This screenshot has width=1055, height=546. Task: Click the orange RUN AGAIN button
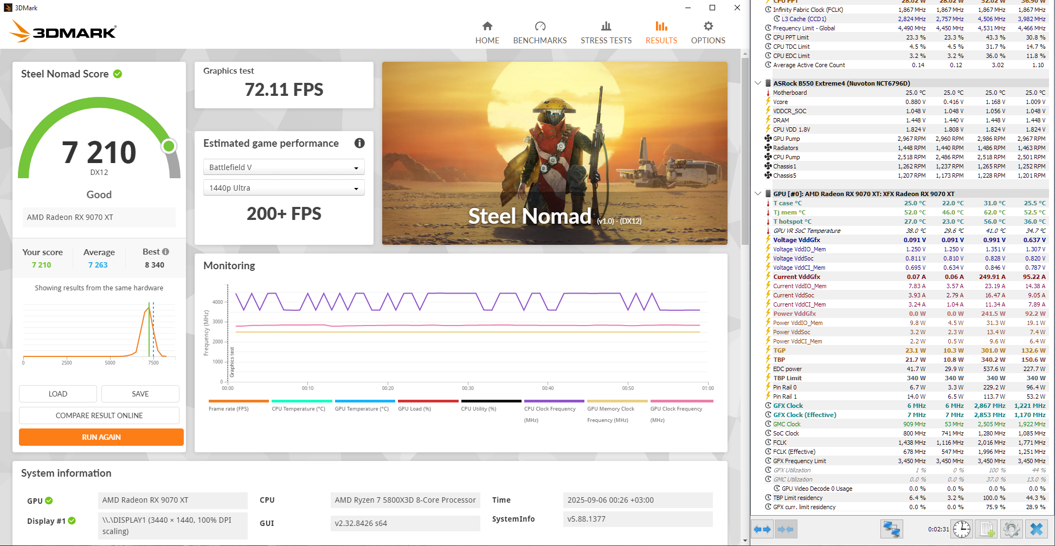tap(101, 437)
